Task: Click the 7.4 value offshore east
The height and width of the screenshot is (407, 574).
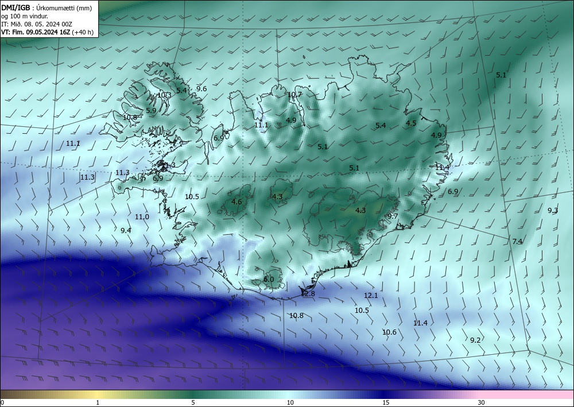Action: point(517,241)
